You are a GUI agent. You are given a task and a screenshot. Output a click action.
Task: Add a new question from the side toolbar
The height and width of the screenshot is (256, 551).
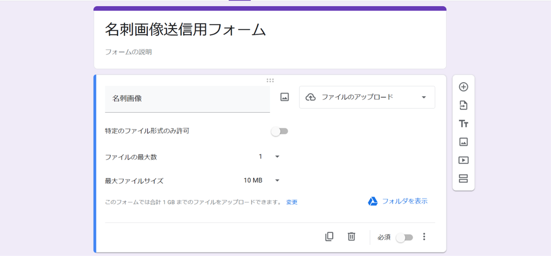coord(464,87)
